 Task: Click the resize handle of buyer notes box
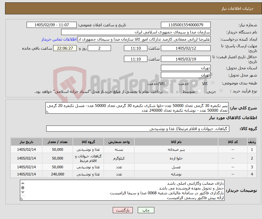tap(22, 199)
